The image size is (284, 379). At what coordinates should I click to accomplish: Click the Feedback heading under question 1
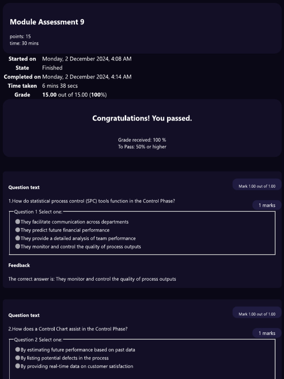click(19, 265)
